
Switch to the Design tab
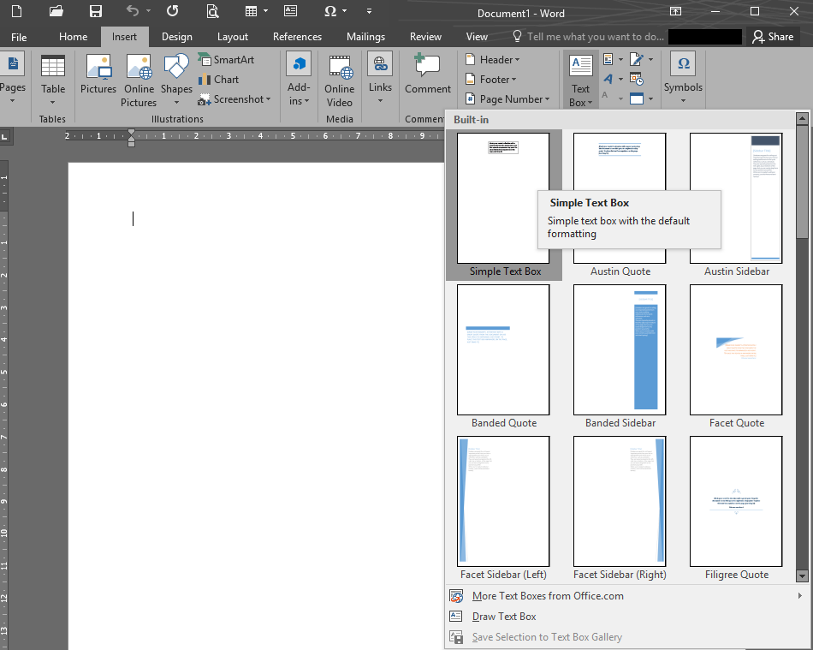pos(177,37)
